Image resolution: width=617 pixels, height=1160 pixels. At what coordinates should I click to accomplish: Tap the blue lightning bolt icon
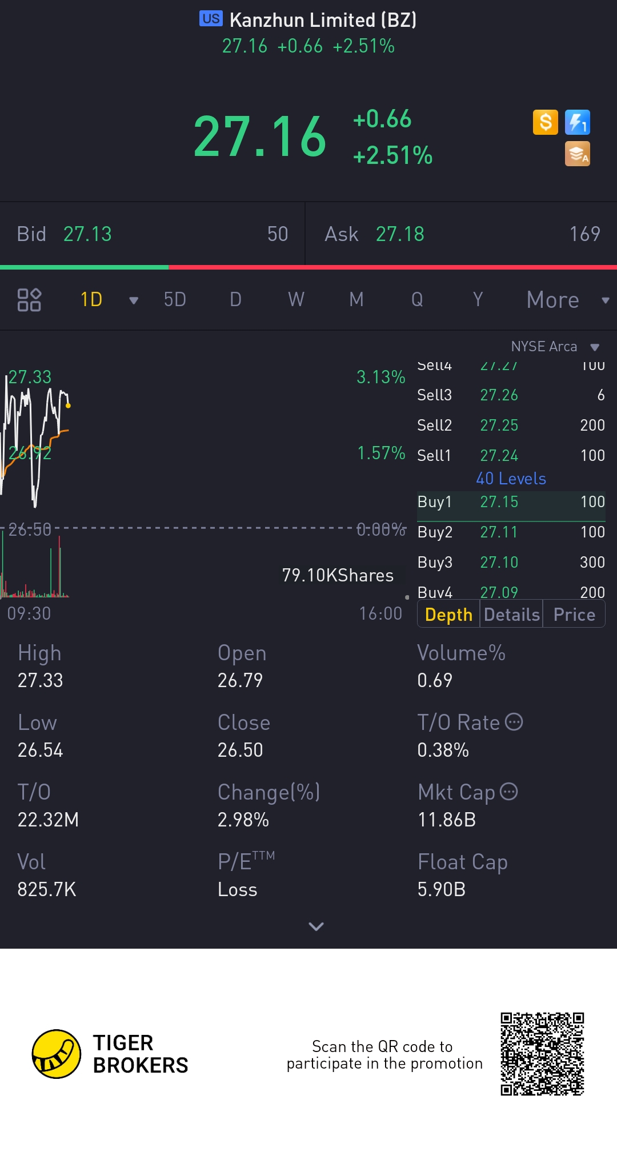(x=578, y=122)
